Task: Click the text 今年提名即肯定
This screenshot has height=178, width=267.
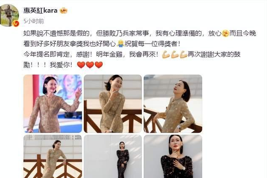Action: point(47,55)
